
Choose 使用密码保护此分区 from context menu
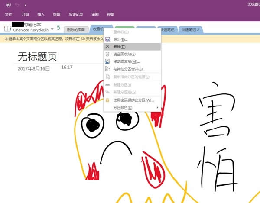133,100
